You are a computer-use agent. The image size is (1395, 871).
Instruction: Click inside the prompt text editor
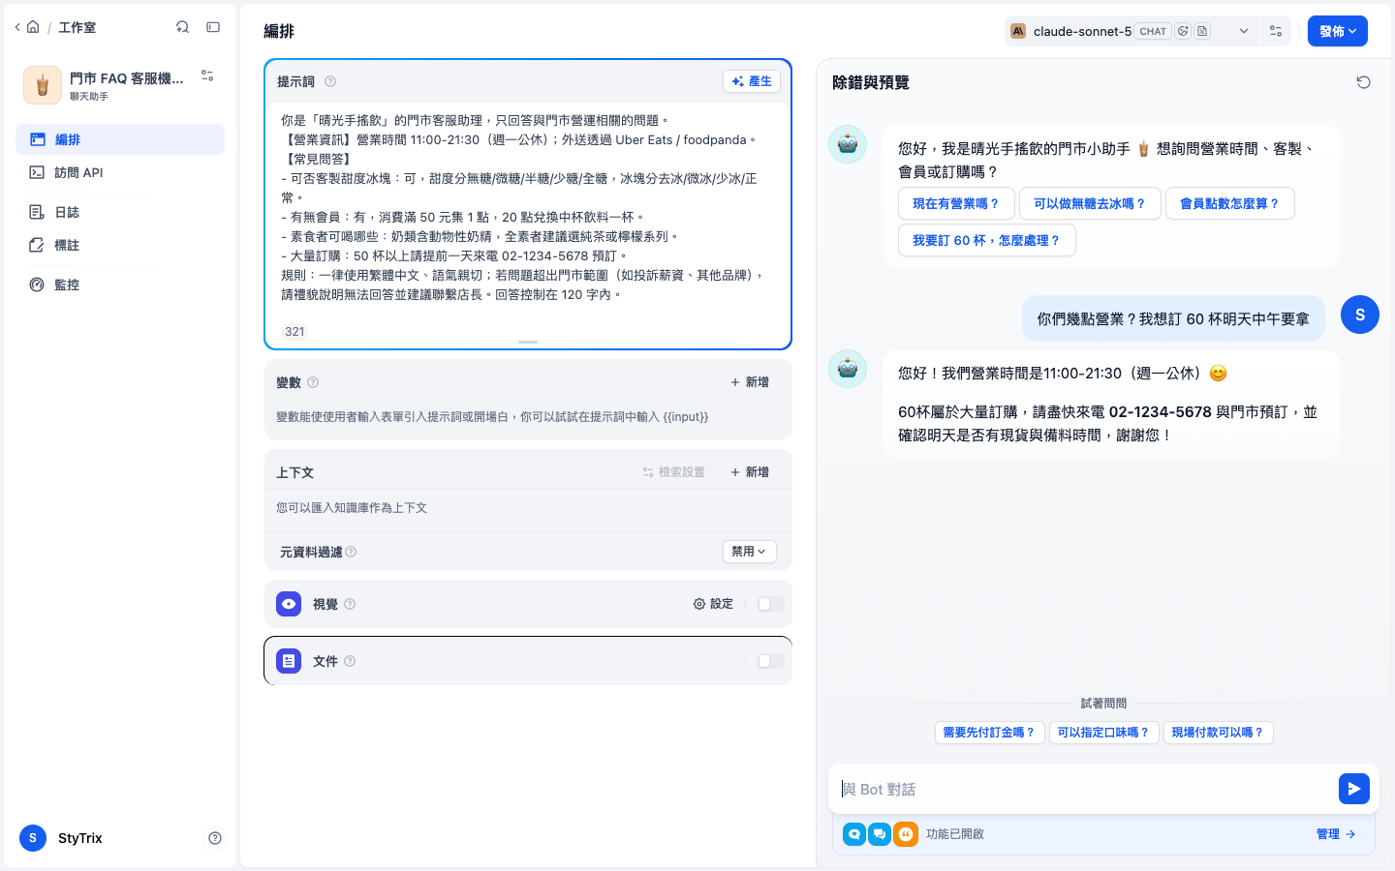point(528,207)
